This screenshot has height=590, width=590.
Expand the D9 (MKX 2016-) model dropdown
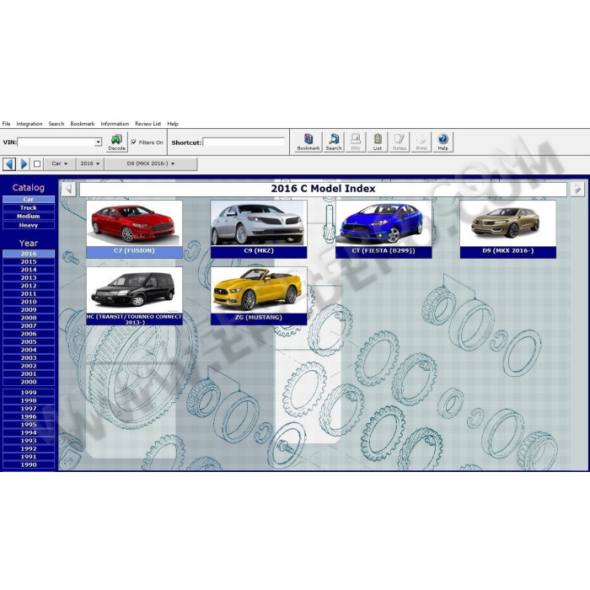pos(151,164)
